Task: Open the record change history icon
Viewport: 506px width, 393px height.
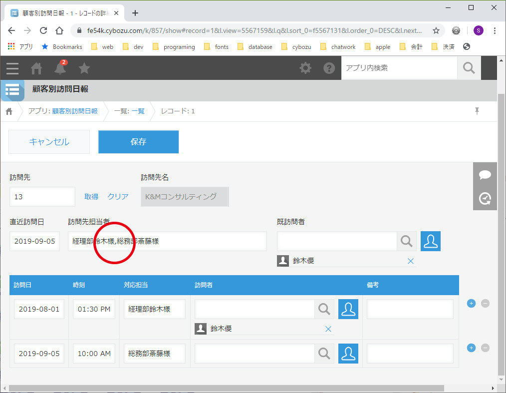Action: (485, 198)
